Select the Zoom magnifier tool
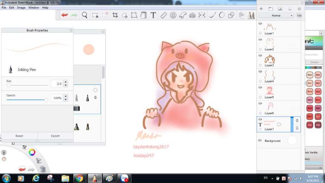 point(84,15)
